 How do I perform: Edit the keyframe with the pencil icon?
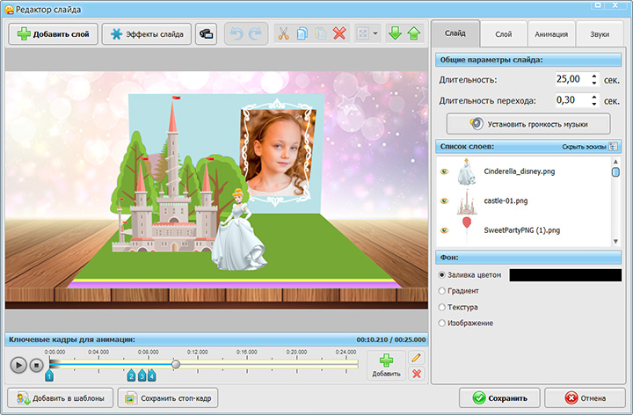416,358
